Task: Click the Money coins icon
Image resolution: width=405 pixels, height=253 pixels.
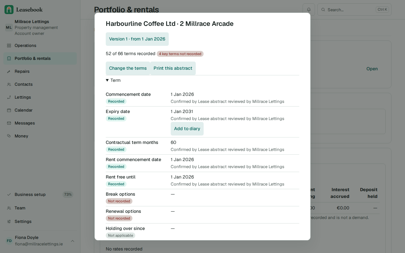Action: coord(9,136)
